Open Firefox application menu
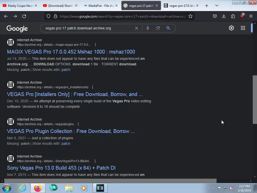 coord(251,16)
